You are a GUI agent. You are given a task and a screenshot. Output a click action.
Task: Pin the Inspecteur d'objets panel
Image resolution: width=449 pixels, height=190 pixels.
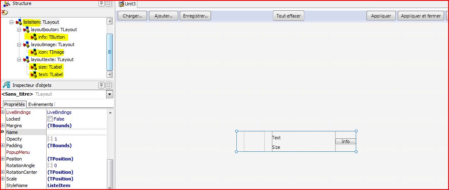[x=101, y=85]
